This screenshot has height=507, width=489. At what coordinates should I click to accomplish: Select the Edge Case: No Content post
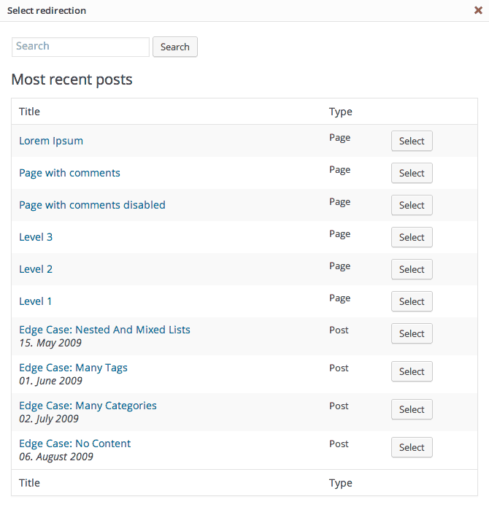tap(412, 447)
